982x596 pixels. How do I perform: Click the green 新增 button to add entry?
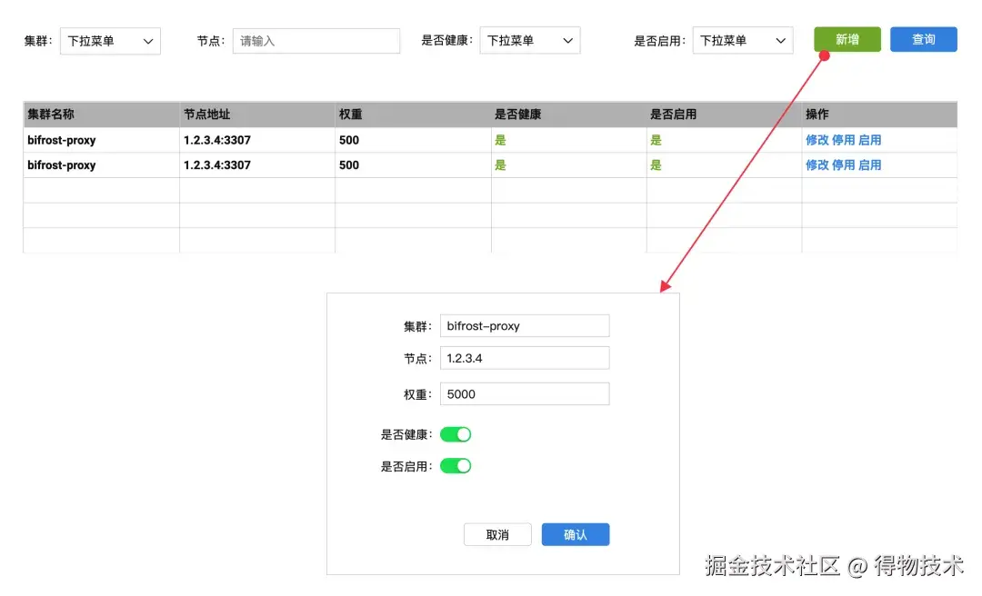click(846, 39)
